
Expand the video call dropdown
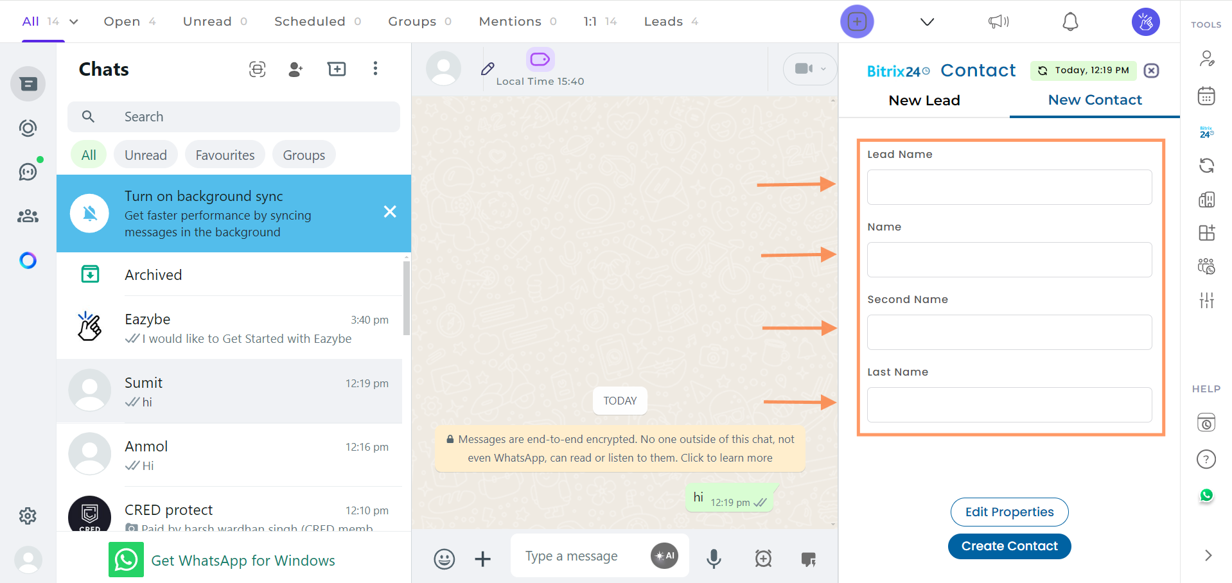pyautogui.click(x=823, y=69)
